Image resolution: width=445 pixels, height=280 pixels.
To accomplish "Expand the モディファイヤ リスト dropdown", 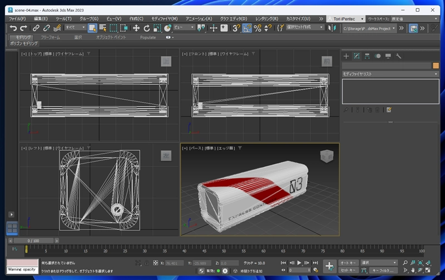I will tap(390, 74).
